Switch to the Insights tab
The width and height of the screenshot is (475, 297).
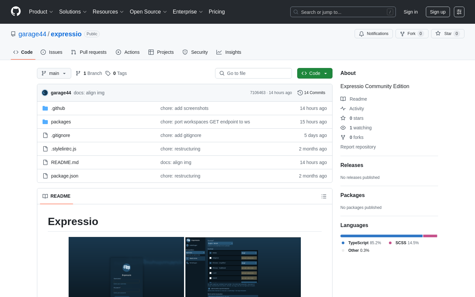[229, 52]
